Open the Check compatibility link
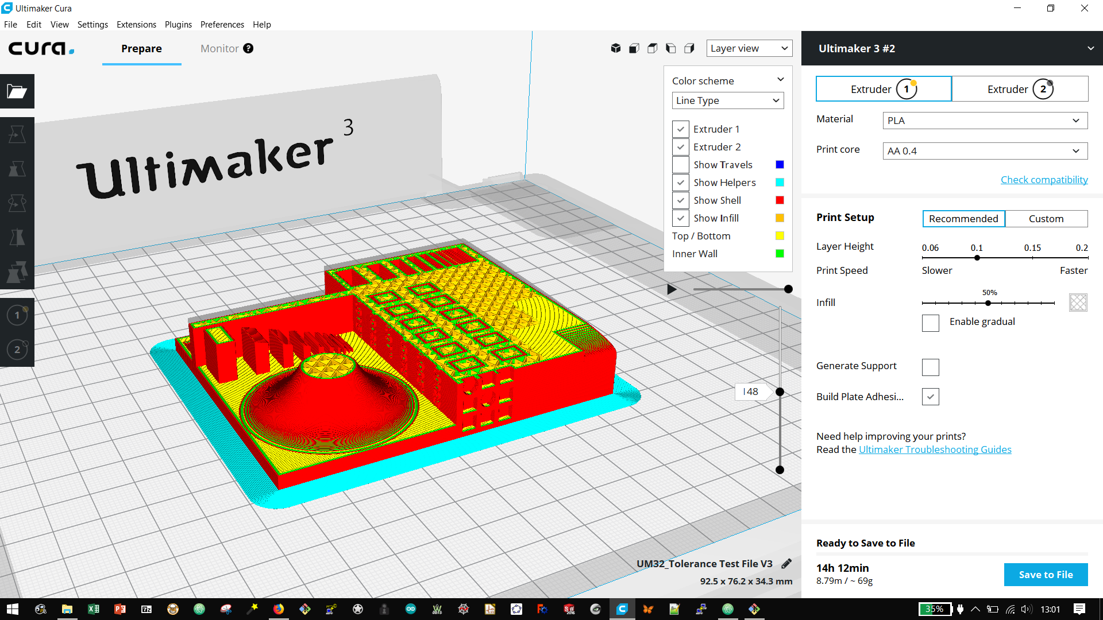 [1044, 180]
